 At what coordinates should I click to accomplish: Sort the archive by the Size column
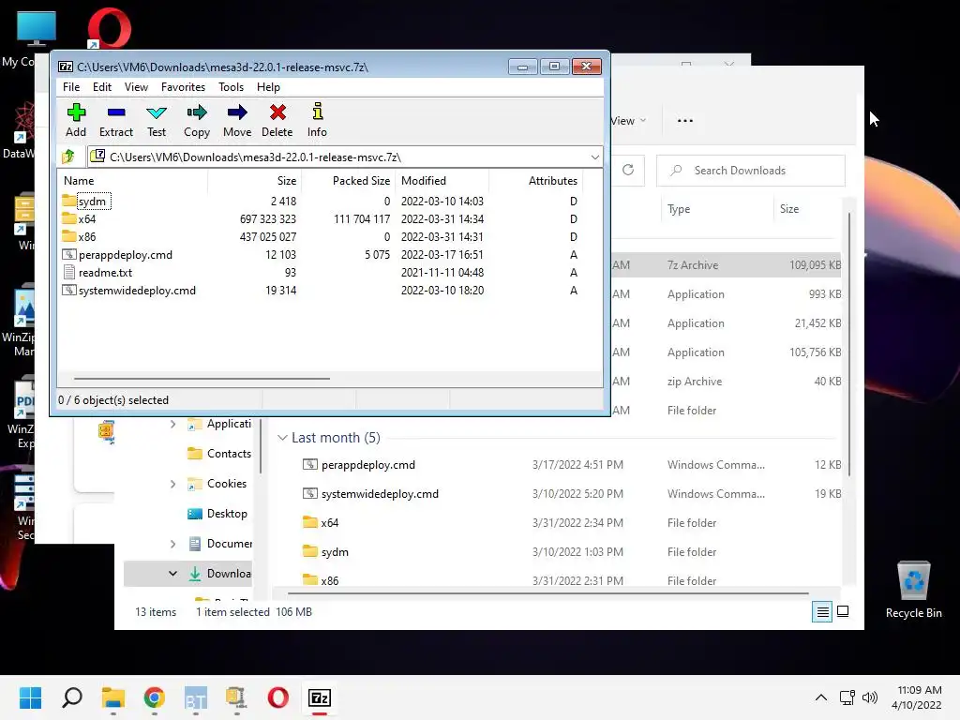pyautogui.click(x=254, y=181)
